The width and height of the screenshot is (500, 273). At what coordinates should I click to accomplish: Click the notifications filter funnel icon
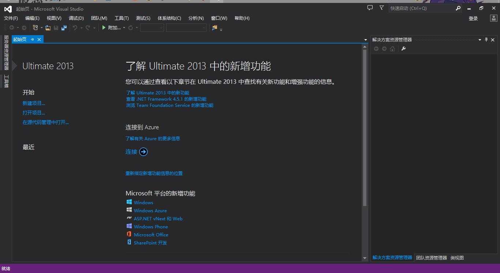point(382,8)
